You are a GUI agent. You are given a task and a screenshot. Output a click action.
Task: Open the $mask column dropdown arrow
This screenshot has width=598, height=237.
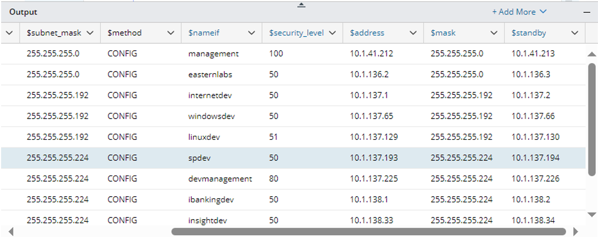pyautogui.click(x=494, y=33)
